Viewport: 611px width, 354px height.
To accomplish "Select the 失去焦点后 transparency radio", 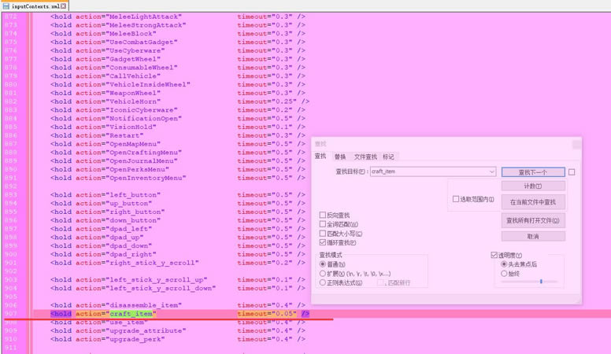I will click(504, 264).
